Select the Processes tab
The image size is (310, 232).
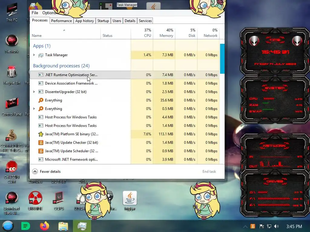point(40,20)
